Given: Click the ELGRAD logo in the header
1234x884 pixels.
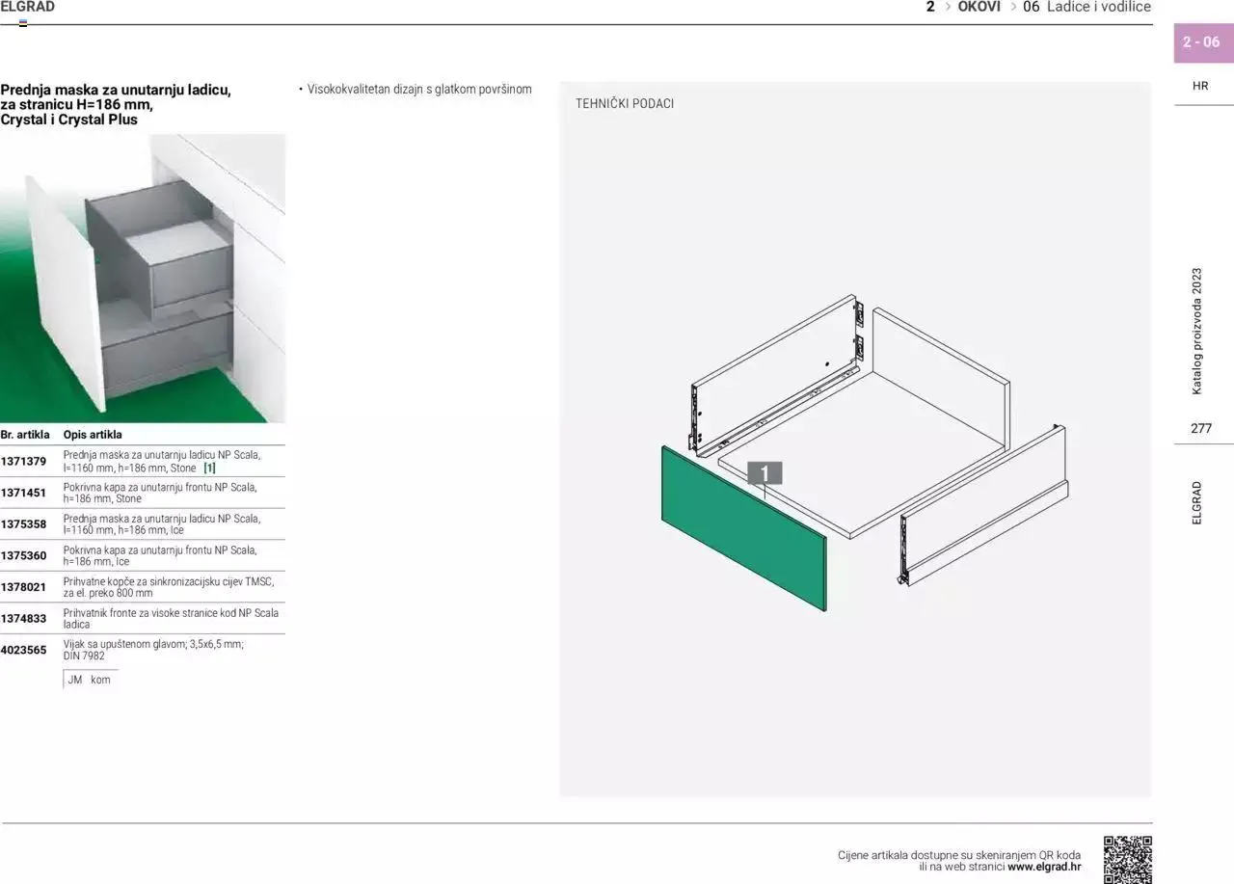Looking at the screenshot, I should 29,7.
